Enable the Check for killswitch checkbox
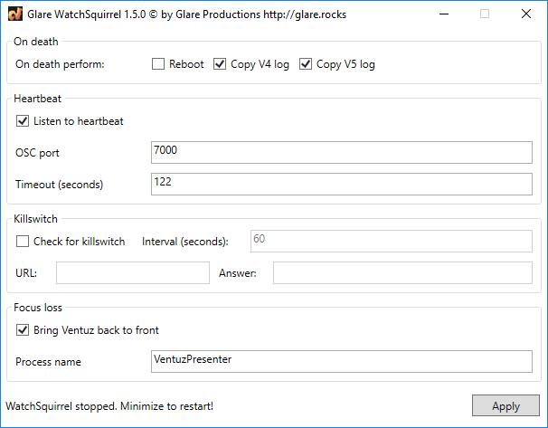Screen dimensions: 548x428 (23, 242)
